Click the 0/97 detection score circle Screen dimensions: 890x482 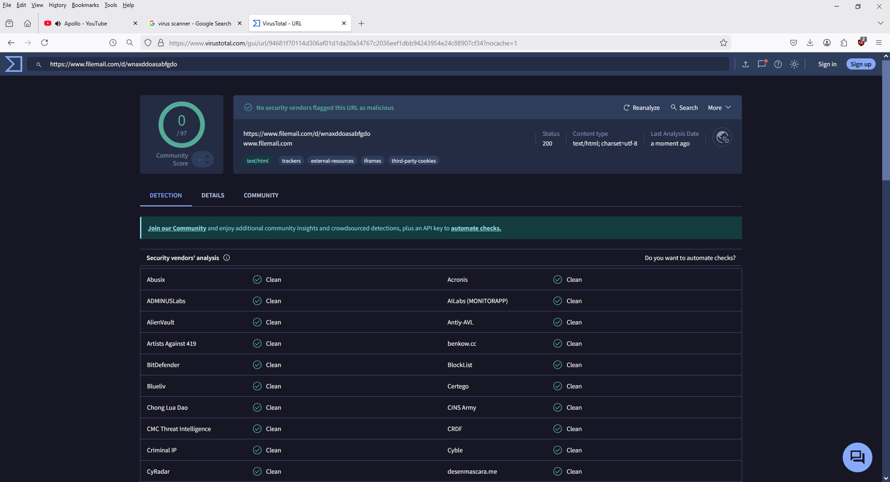pyautogui.click(x=182, y=125)
